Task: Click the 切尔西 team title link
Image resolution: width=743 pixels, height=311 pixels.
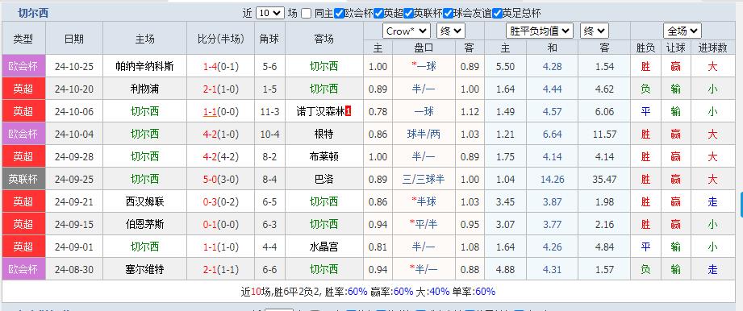Action: point(33,13)
